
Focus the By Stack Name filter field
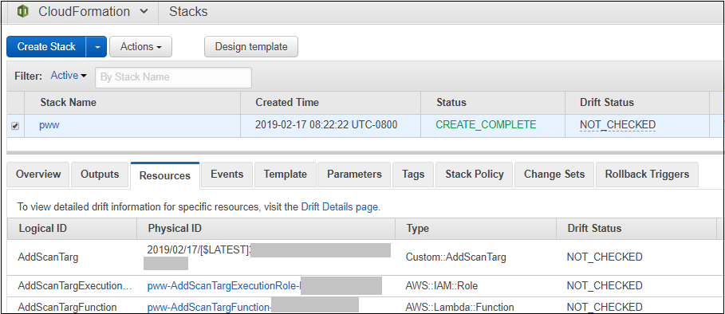(x=173, y=77)
